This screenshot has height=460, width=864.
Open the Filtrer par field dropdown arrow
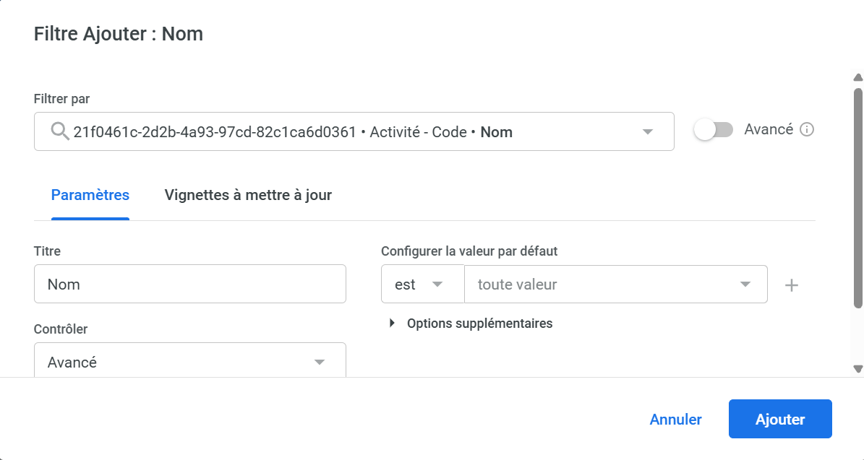648,131
